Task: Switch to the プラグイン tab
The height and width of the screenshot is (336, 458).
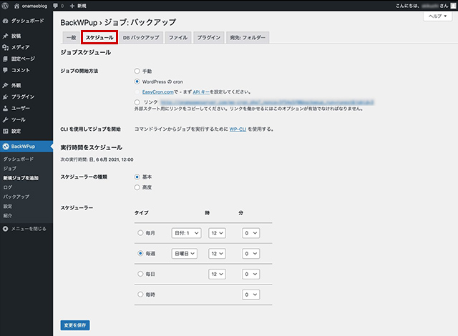Action: [x=209, y=38]
